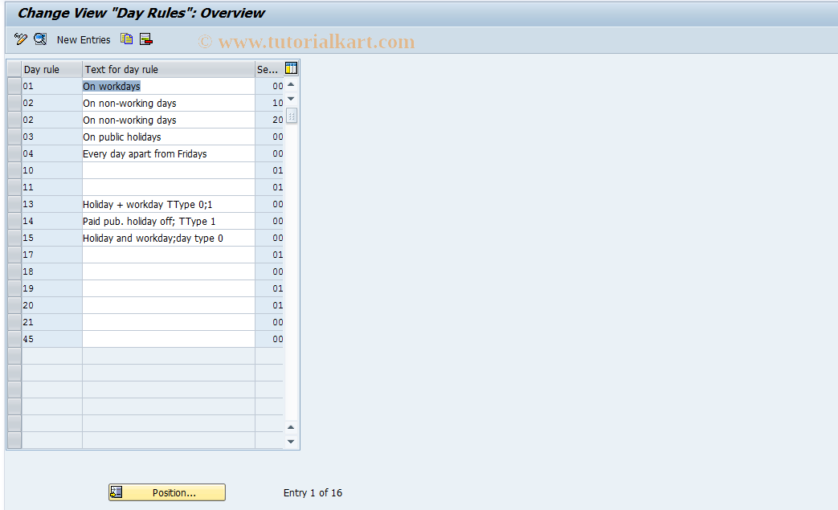Click Holiday and workday;day type 0 field
Image resolution: width=838 pixels, height=510 pixels.
click(169, 239)
